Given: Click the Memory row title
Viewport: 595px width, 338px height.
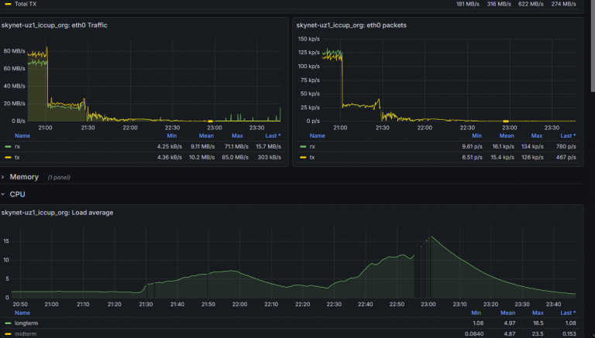Looking at the screenshot, I should click(x=24, y=177).
